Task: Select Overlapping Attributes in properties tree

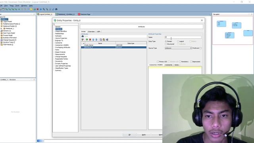Action: click(x=63, y=47)
